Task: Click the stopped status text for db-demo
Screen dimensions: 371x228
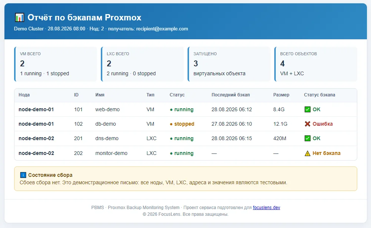Action: [x=184, y=124]
